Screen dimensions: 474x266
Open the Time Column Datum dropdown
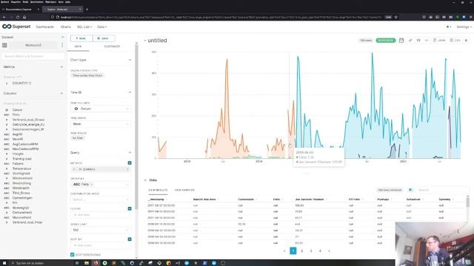[x=101, y=109]
